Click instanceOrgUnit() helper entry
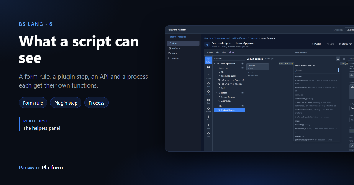Image resolution: width=354 pixels, height=185 pixels. 312,117
